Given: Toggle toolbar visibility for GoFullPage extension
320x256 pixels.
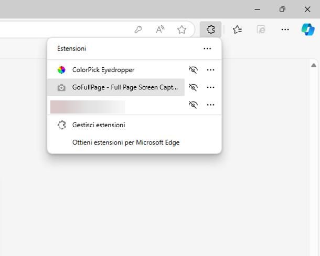Looking at the screenshot, I should [193, 87].
